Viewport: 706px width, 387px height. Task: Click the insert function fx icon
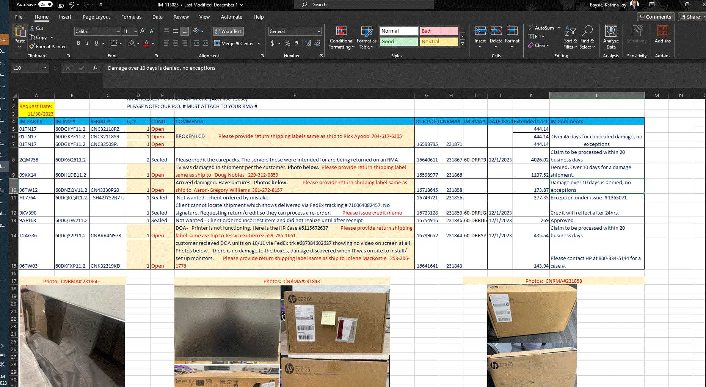95,68
